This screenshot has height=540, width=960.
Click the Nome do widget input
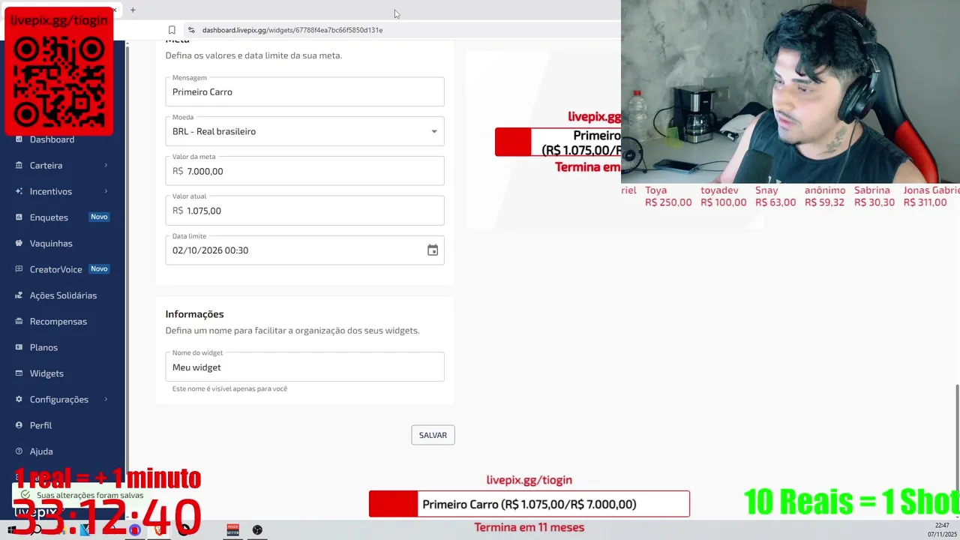point(304,367)
